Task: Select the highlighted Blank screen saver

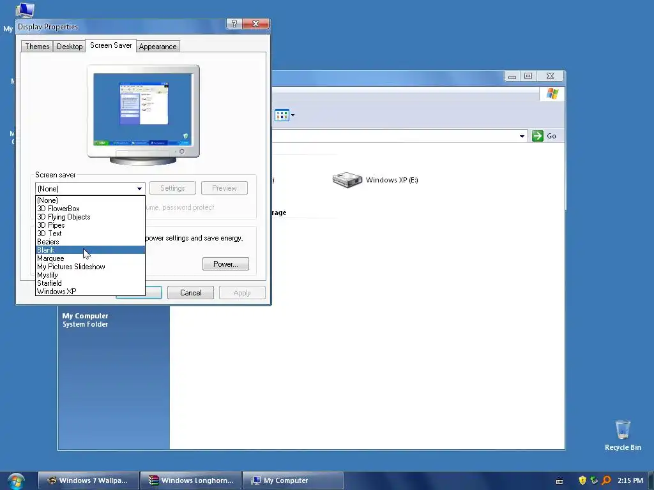Action: [90, 250]
